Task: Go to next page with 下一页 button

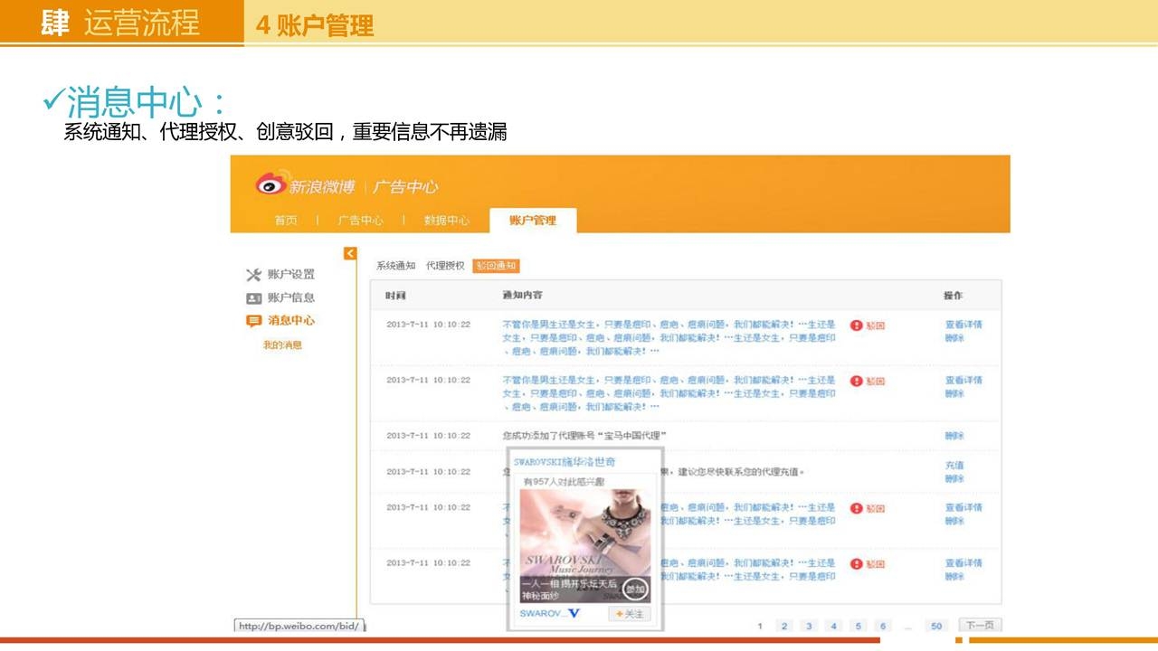Action: (x=980, y=626)
